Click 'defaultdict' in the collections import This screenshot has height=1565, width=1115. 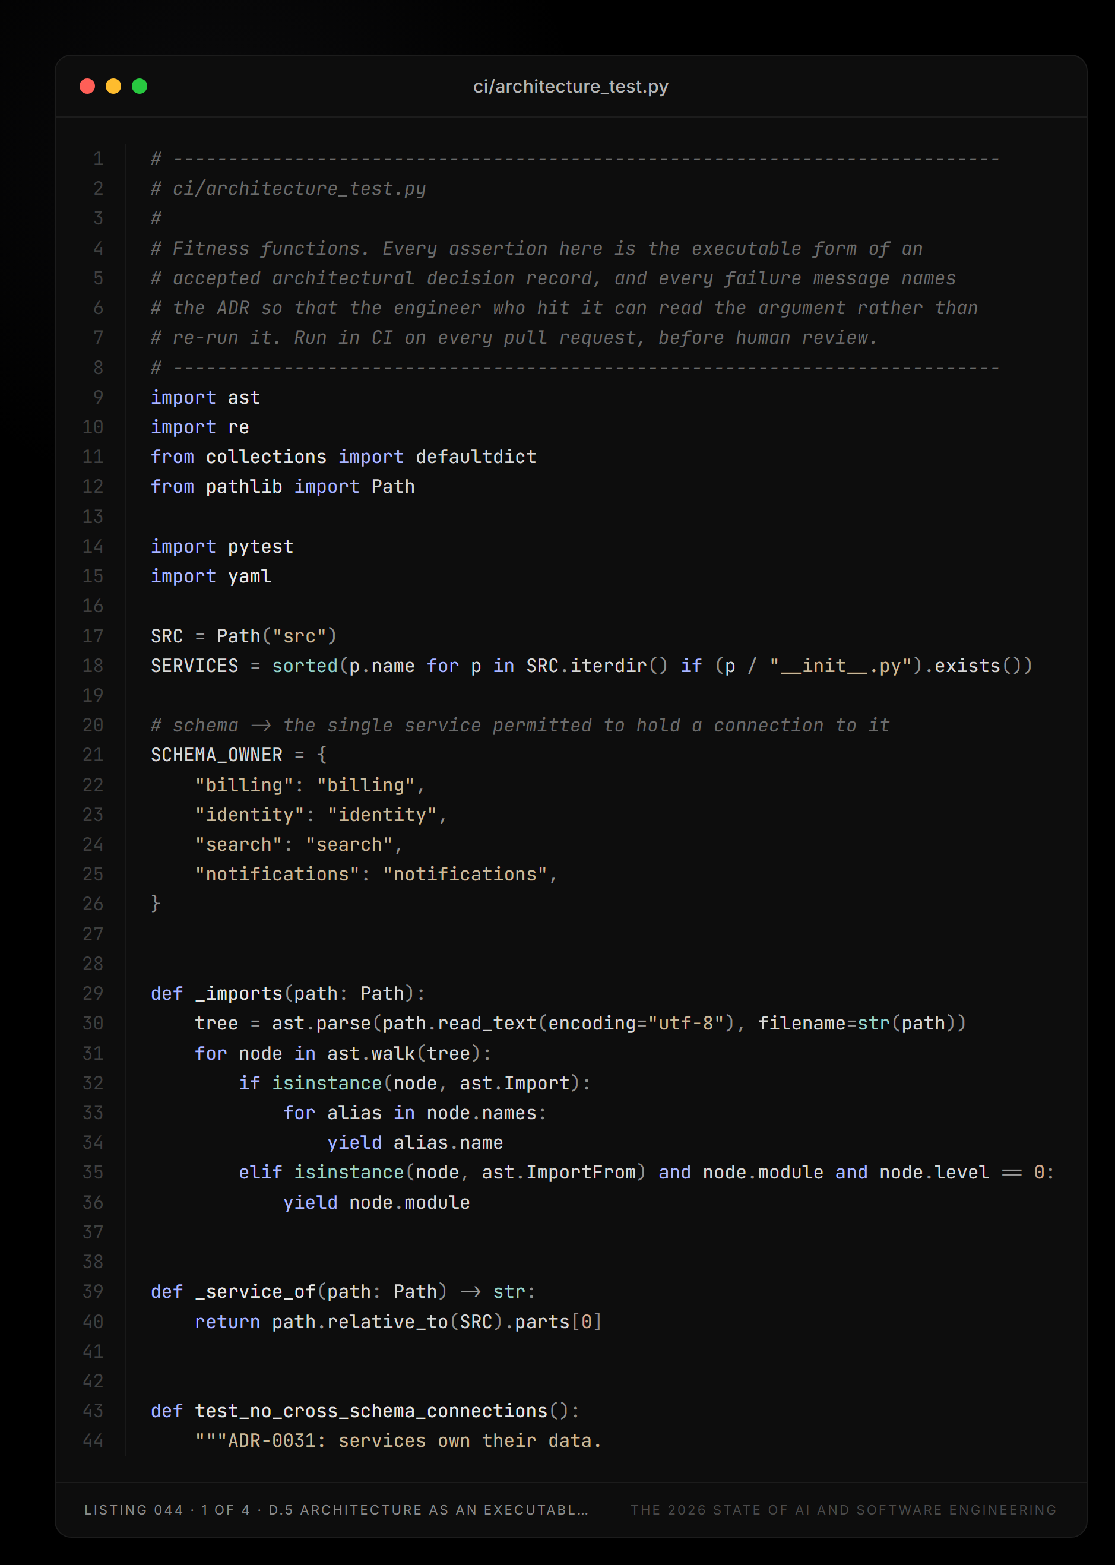476,457
